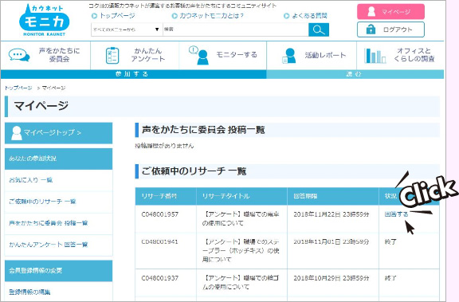Open カウネットモニカとは？ link

(211, 16)
